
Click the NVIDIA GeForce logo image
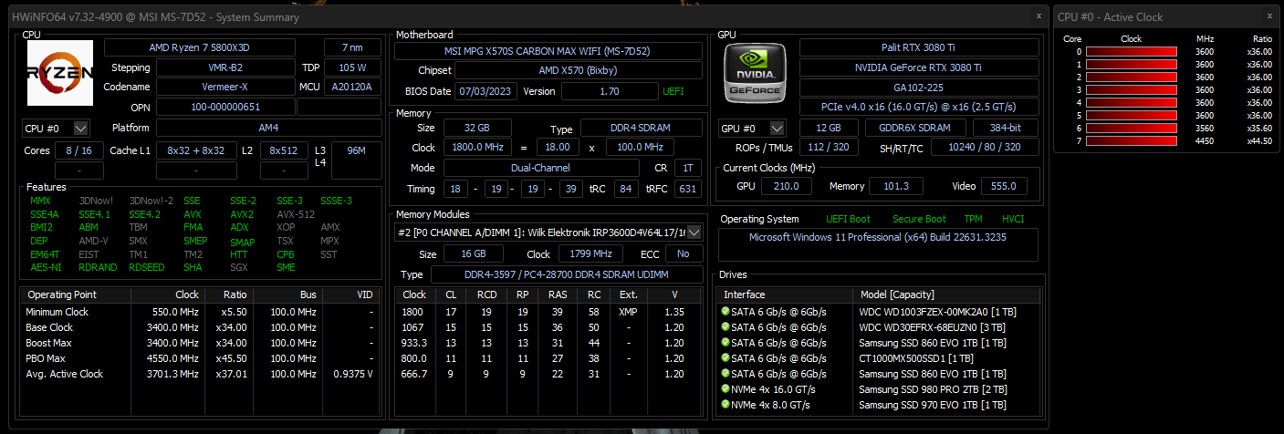click(x=756, y=74)
